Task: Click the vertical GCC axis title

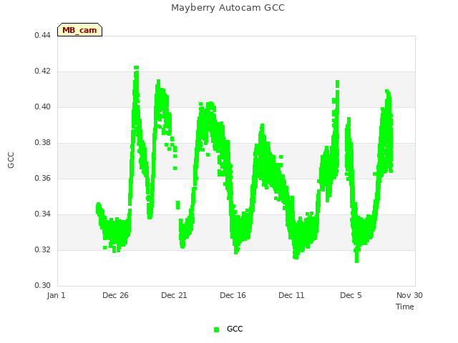Action: [11, 160]
